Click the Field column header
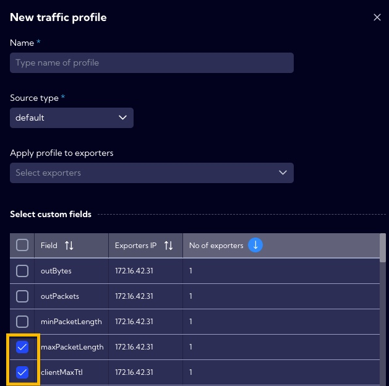389x386 pixels. click(72, 246)
